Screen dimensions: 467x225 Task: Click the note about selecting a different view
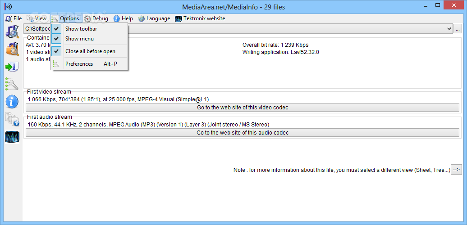342,170
